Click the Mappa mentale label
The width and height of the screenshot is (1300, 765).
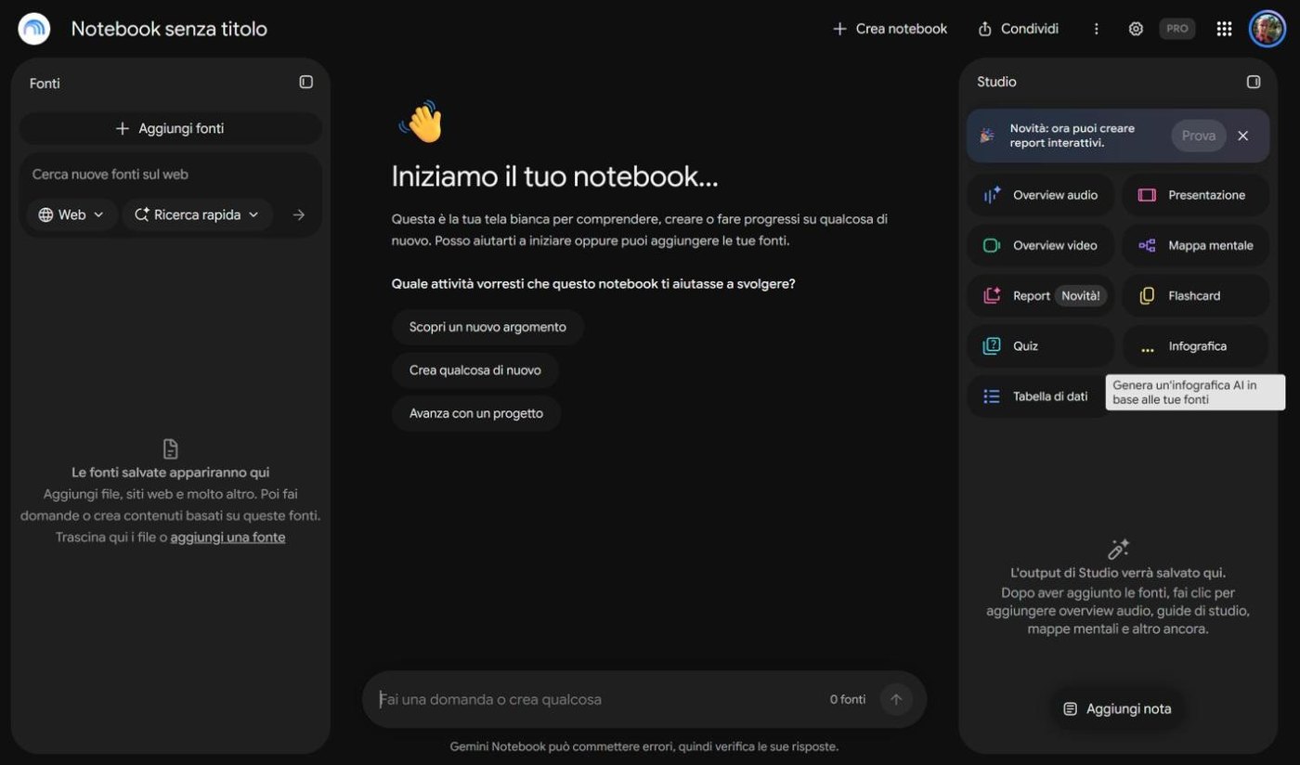(x=1211, y=245)
